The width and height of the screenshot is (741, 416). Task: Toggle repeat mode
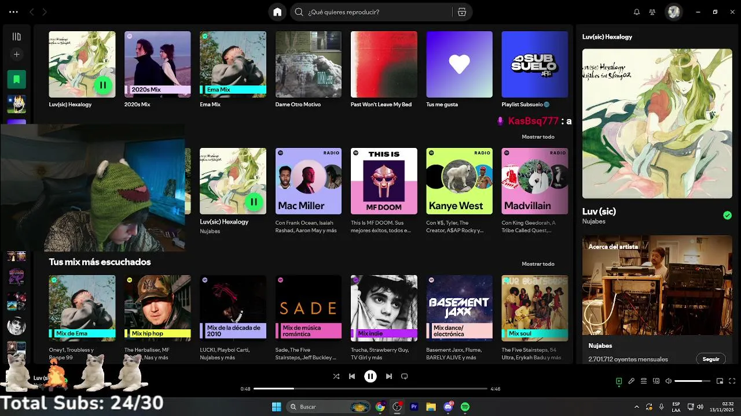405,376
